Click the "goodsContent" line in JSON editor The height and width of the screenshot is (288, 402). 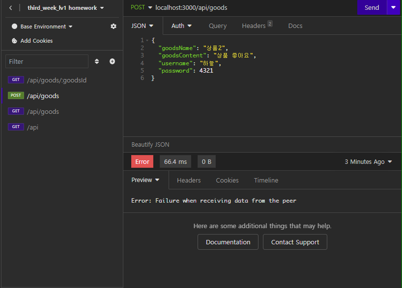click(x=207, y=55)
